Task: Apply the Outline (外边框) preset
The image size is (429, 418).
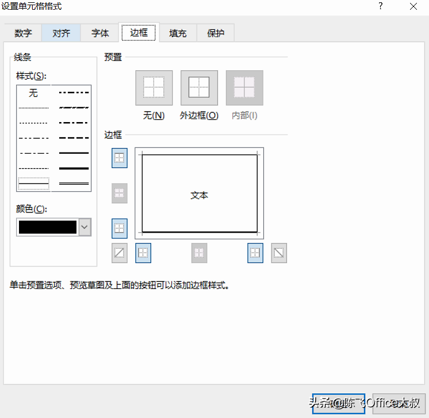Action: click(199, 88)
